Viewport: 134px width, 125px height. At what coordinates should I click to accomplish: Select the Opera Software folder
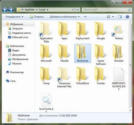pos(101,55)
